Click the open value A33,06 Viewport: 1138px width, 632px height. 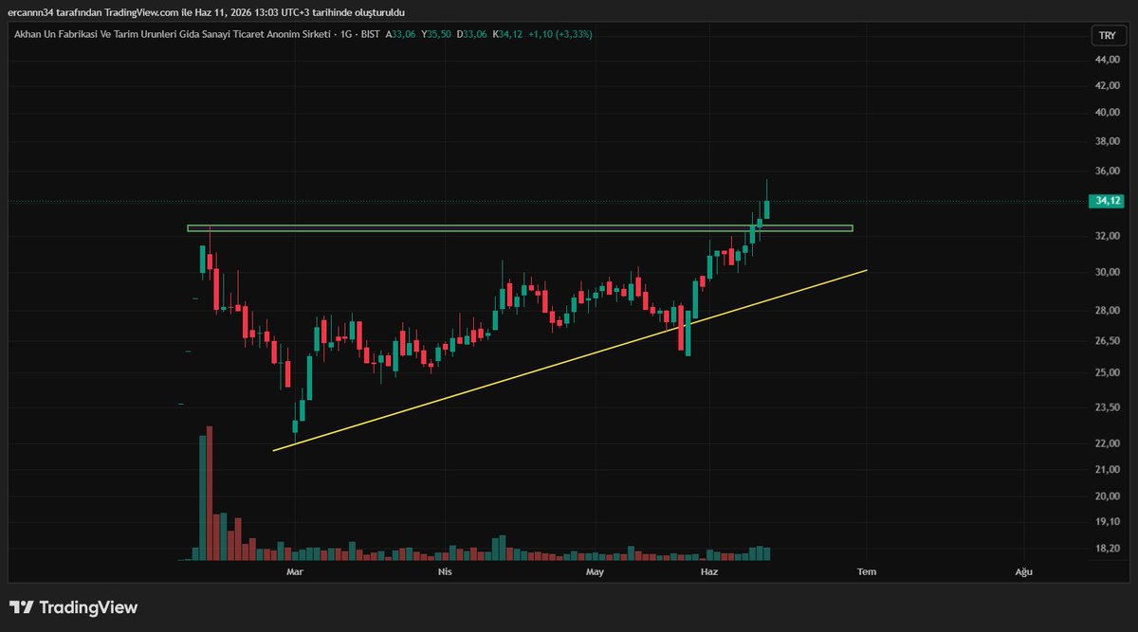click(x=401, y=34)
